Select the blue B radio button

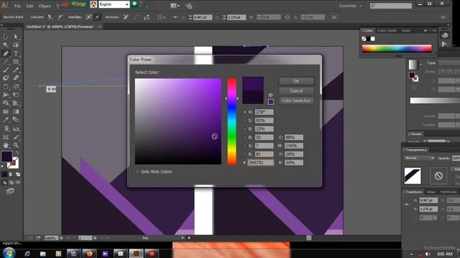tap(245, 154)
